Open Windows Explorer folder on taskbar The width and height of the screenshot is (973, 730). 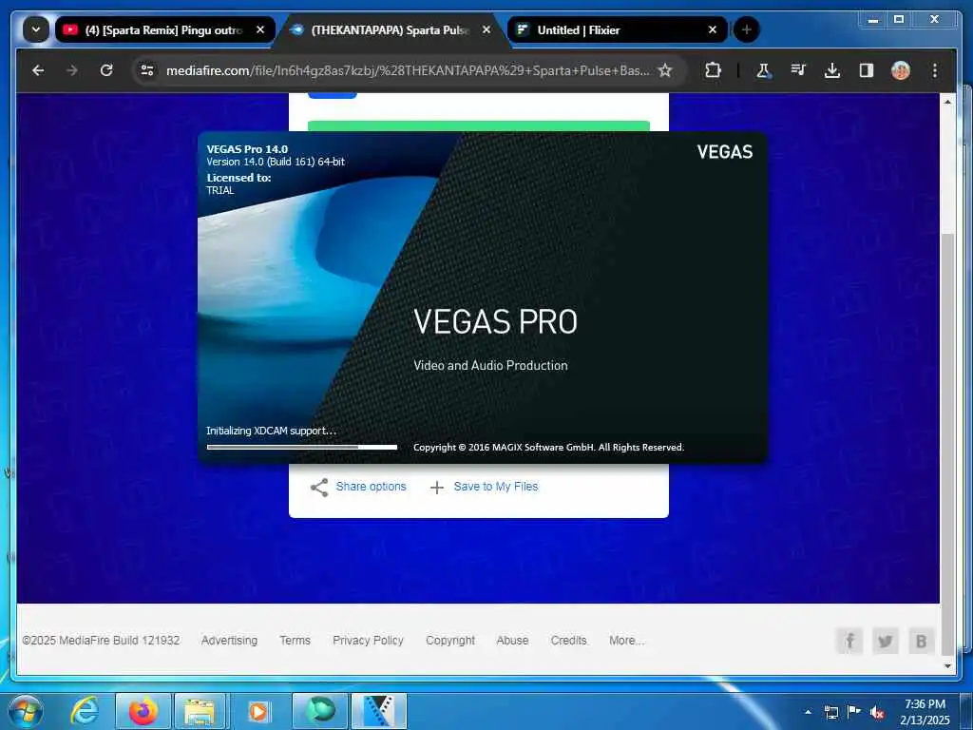coord(199,711)
